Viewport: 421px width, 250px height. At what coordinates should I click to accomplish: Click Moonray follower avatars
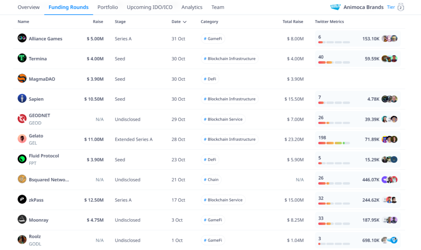point(390,220)
